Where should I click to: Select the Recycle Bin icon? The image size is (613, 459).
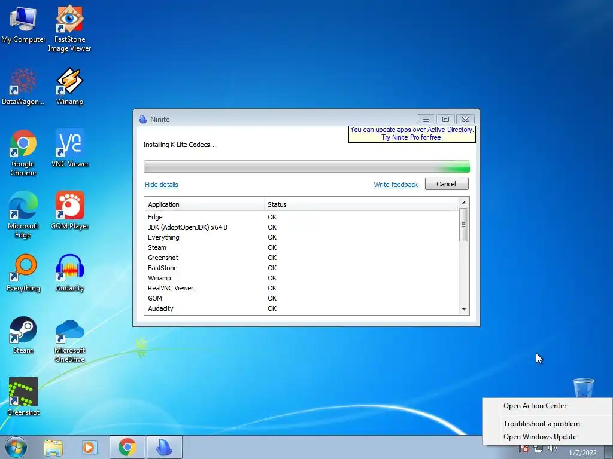[583, 387]
